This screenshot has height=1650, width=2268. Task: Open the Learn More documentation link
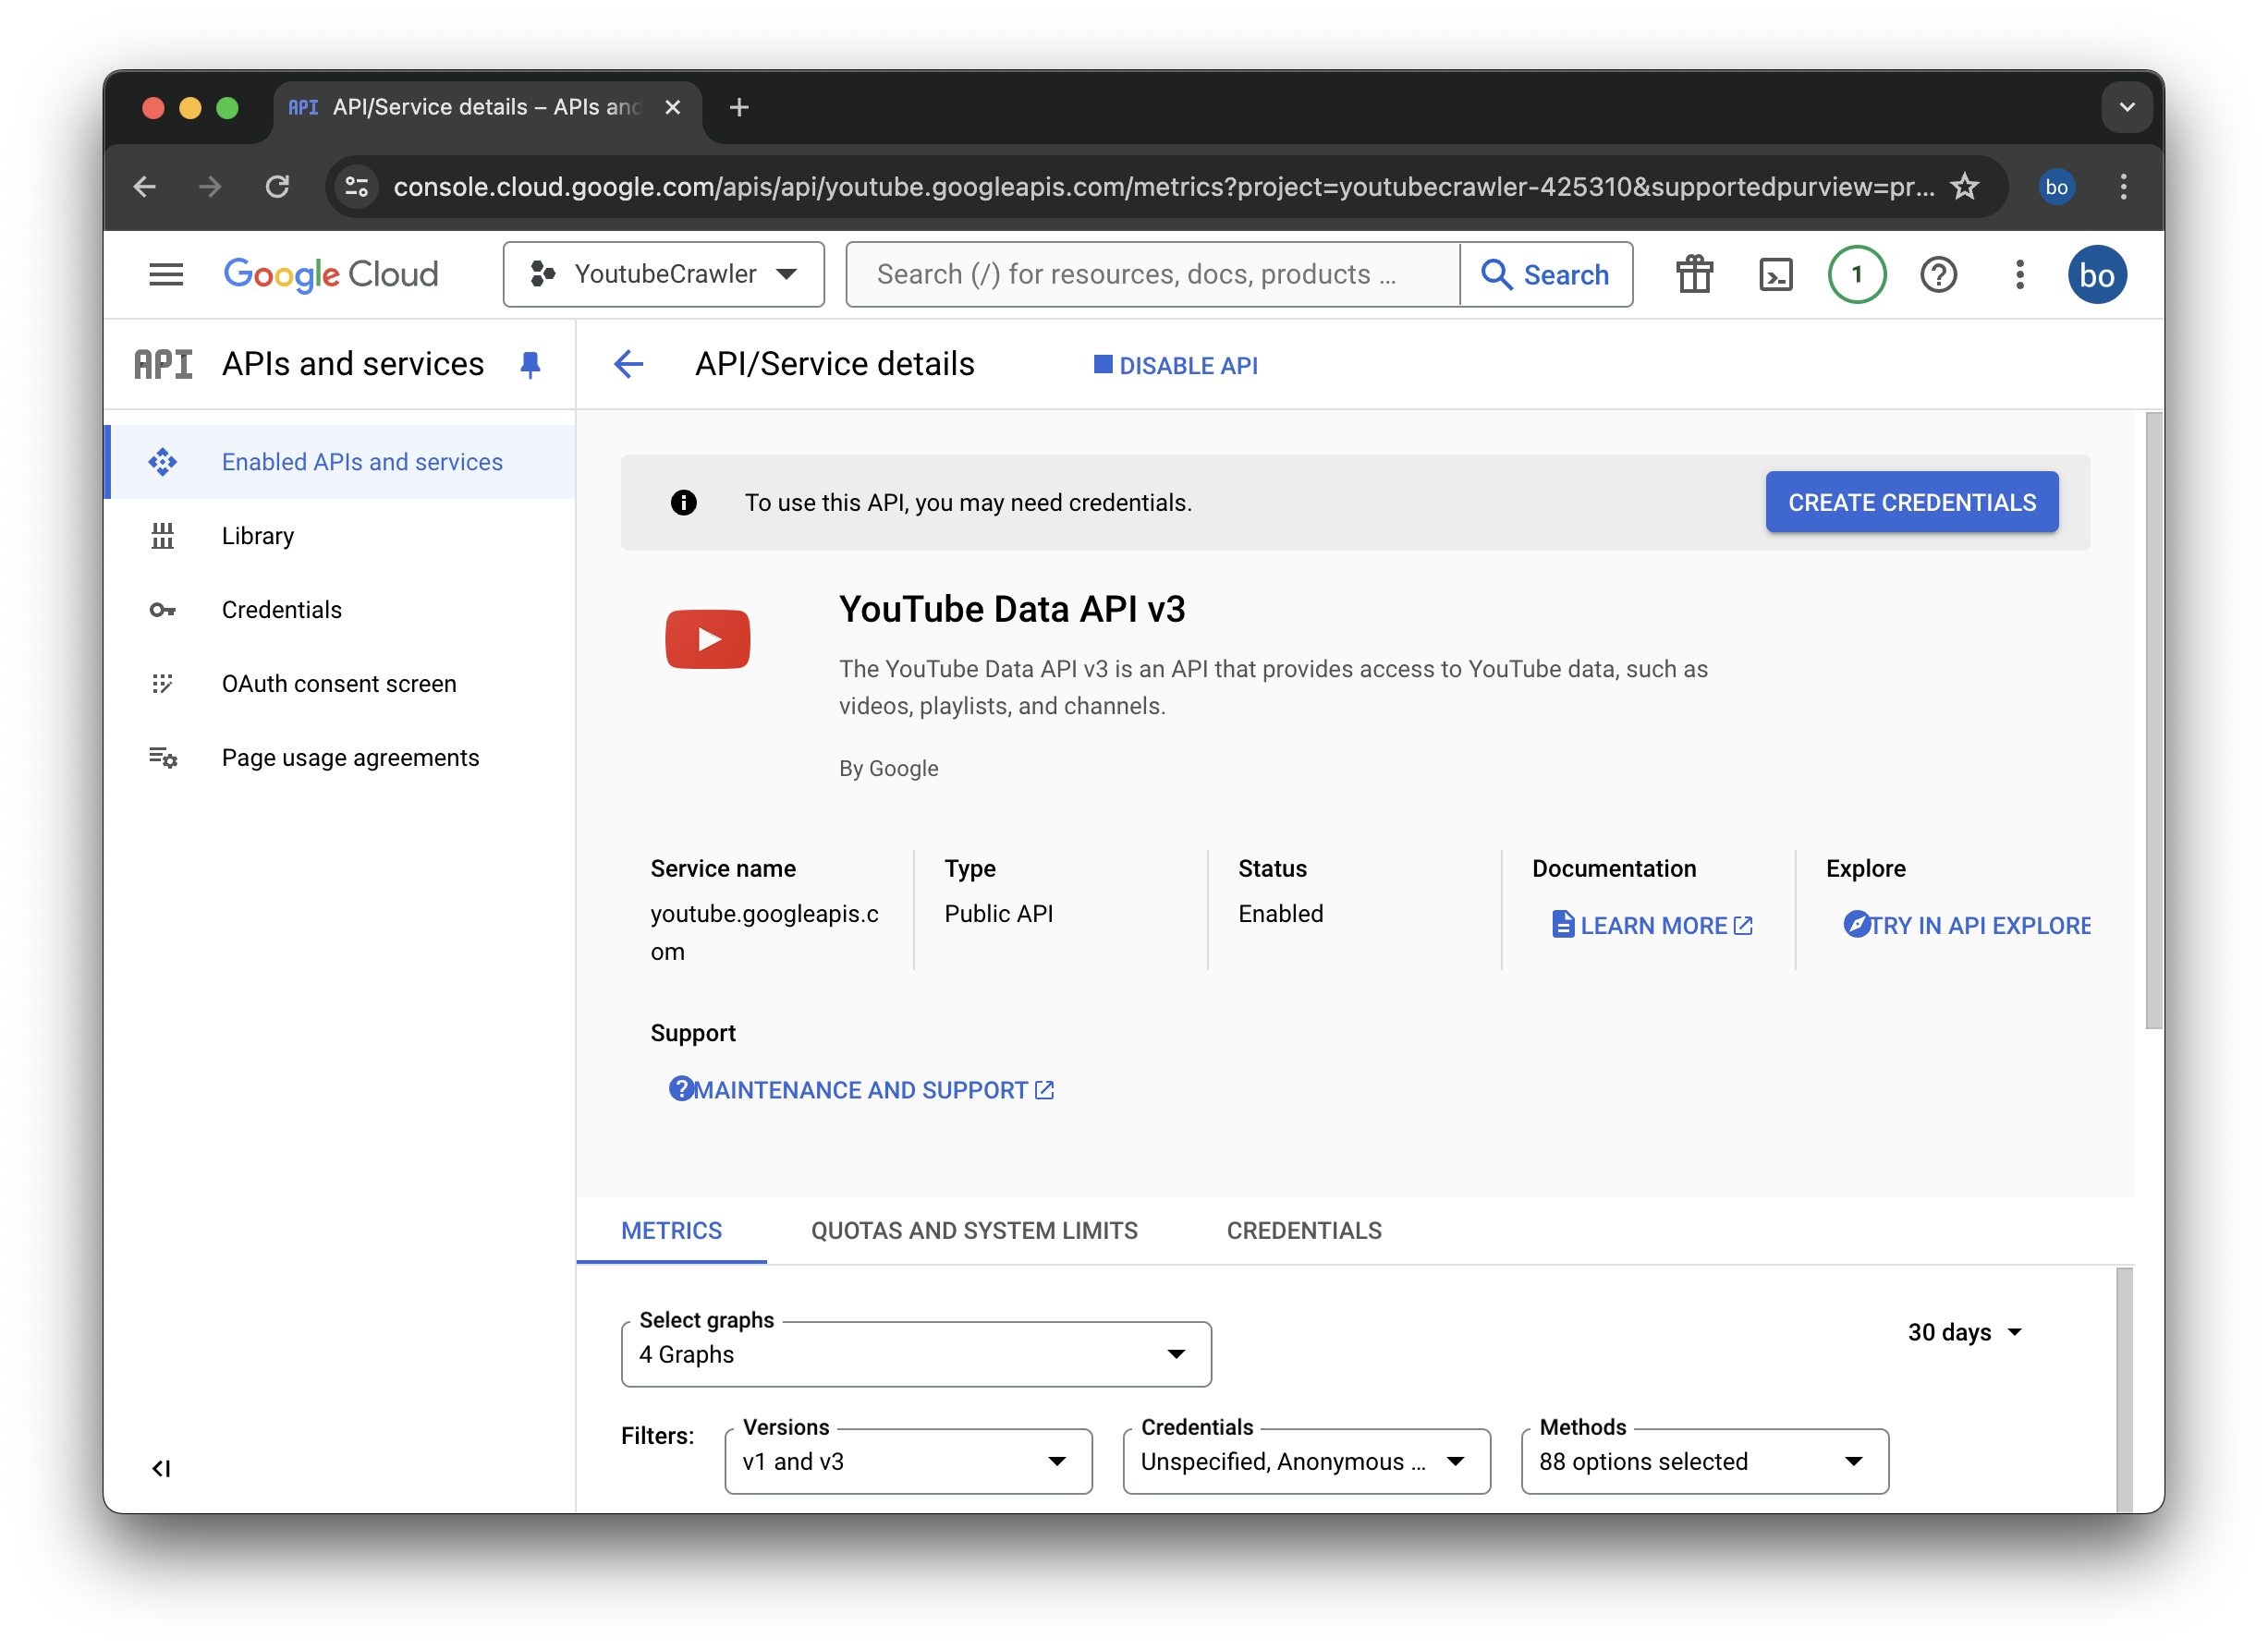(x=1653, y=926)
